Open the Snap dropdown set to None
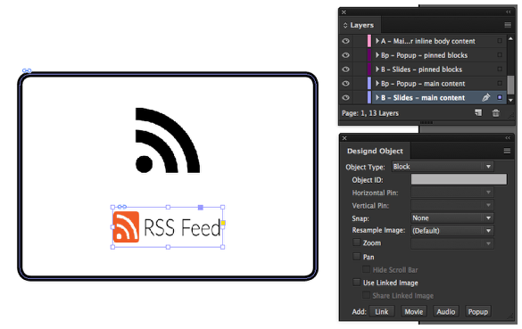 [x=452, y=218]
